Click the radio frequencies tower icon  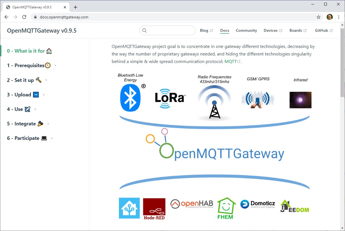(214, 103)
